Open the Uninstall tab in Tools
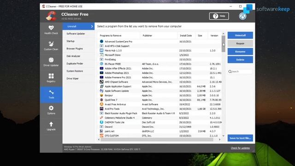 coord(78,26)
